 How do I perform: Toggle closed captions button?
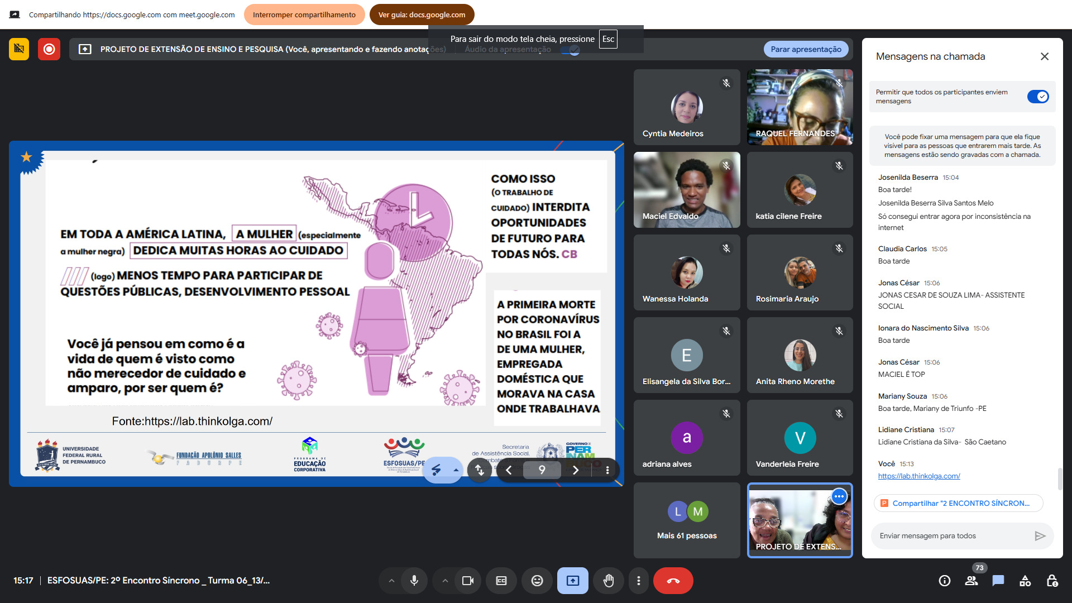coord(501,581)
